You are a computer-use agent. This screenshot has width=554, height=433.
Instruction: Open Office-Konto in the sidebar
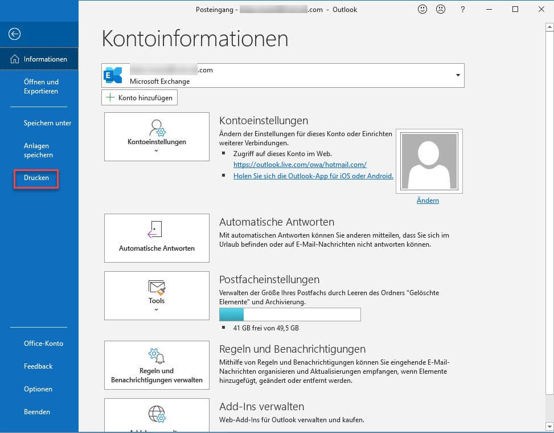coord(43,343)
